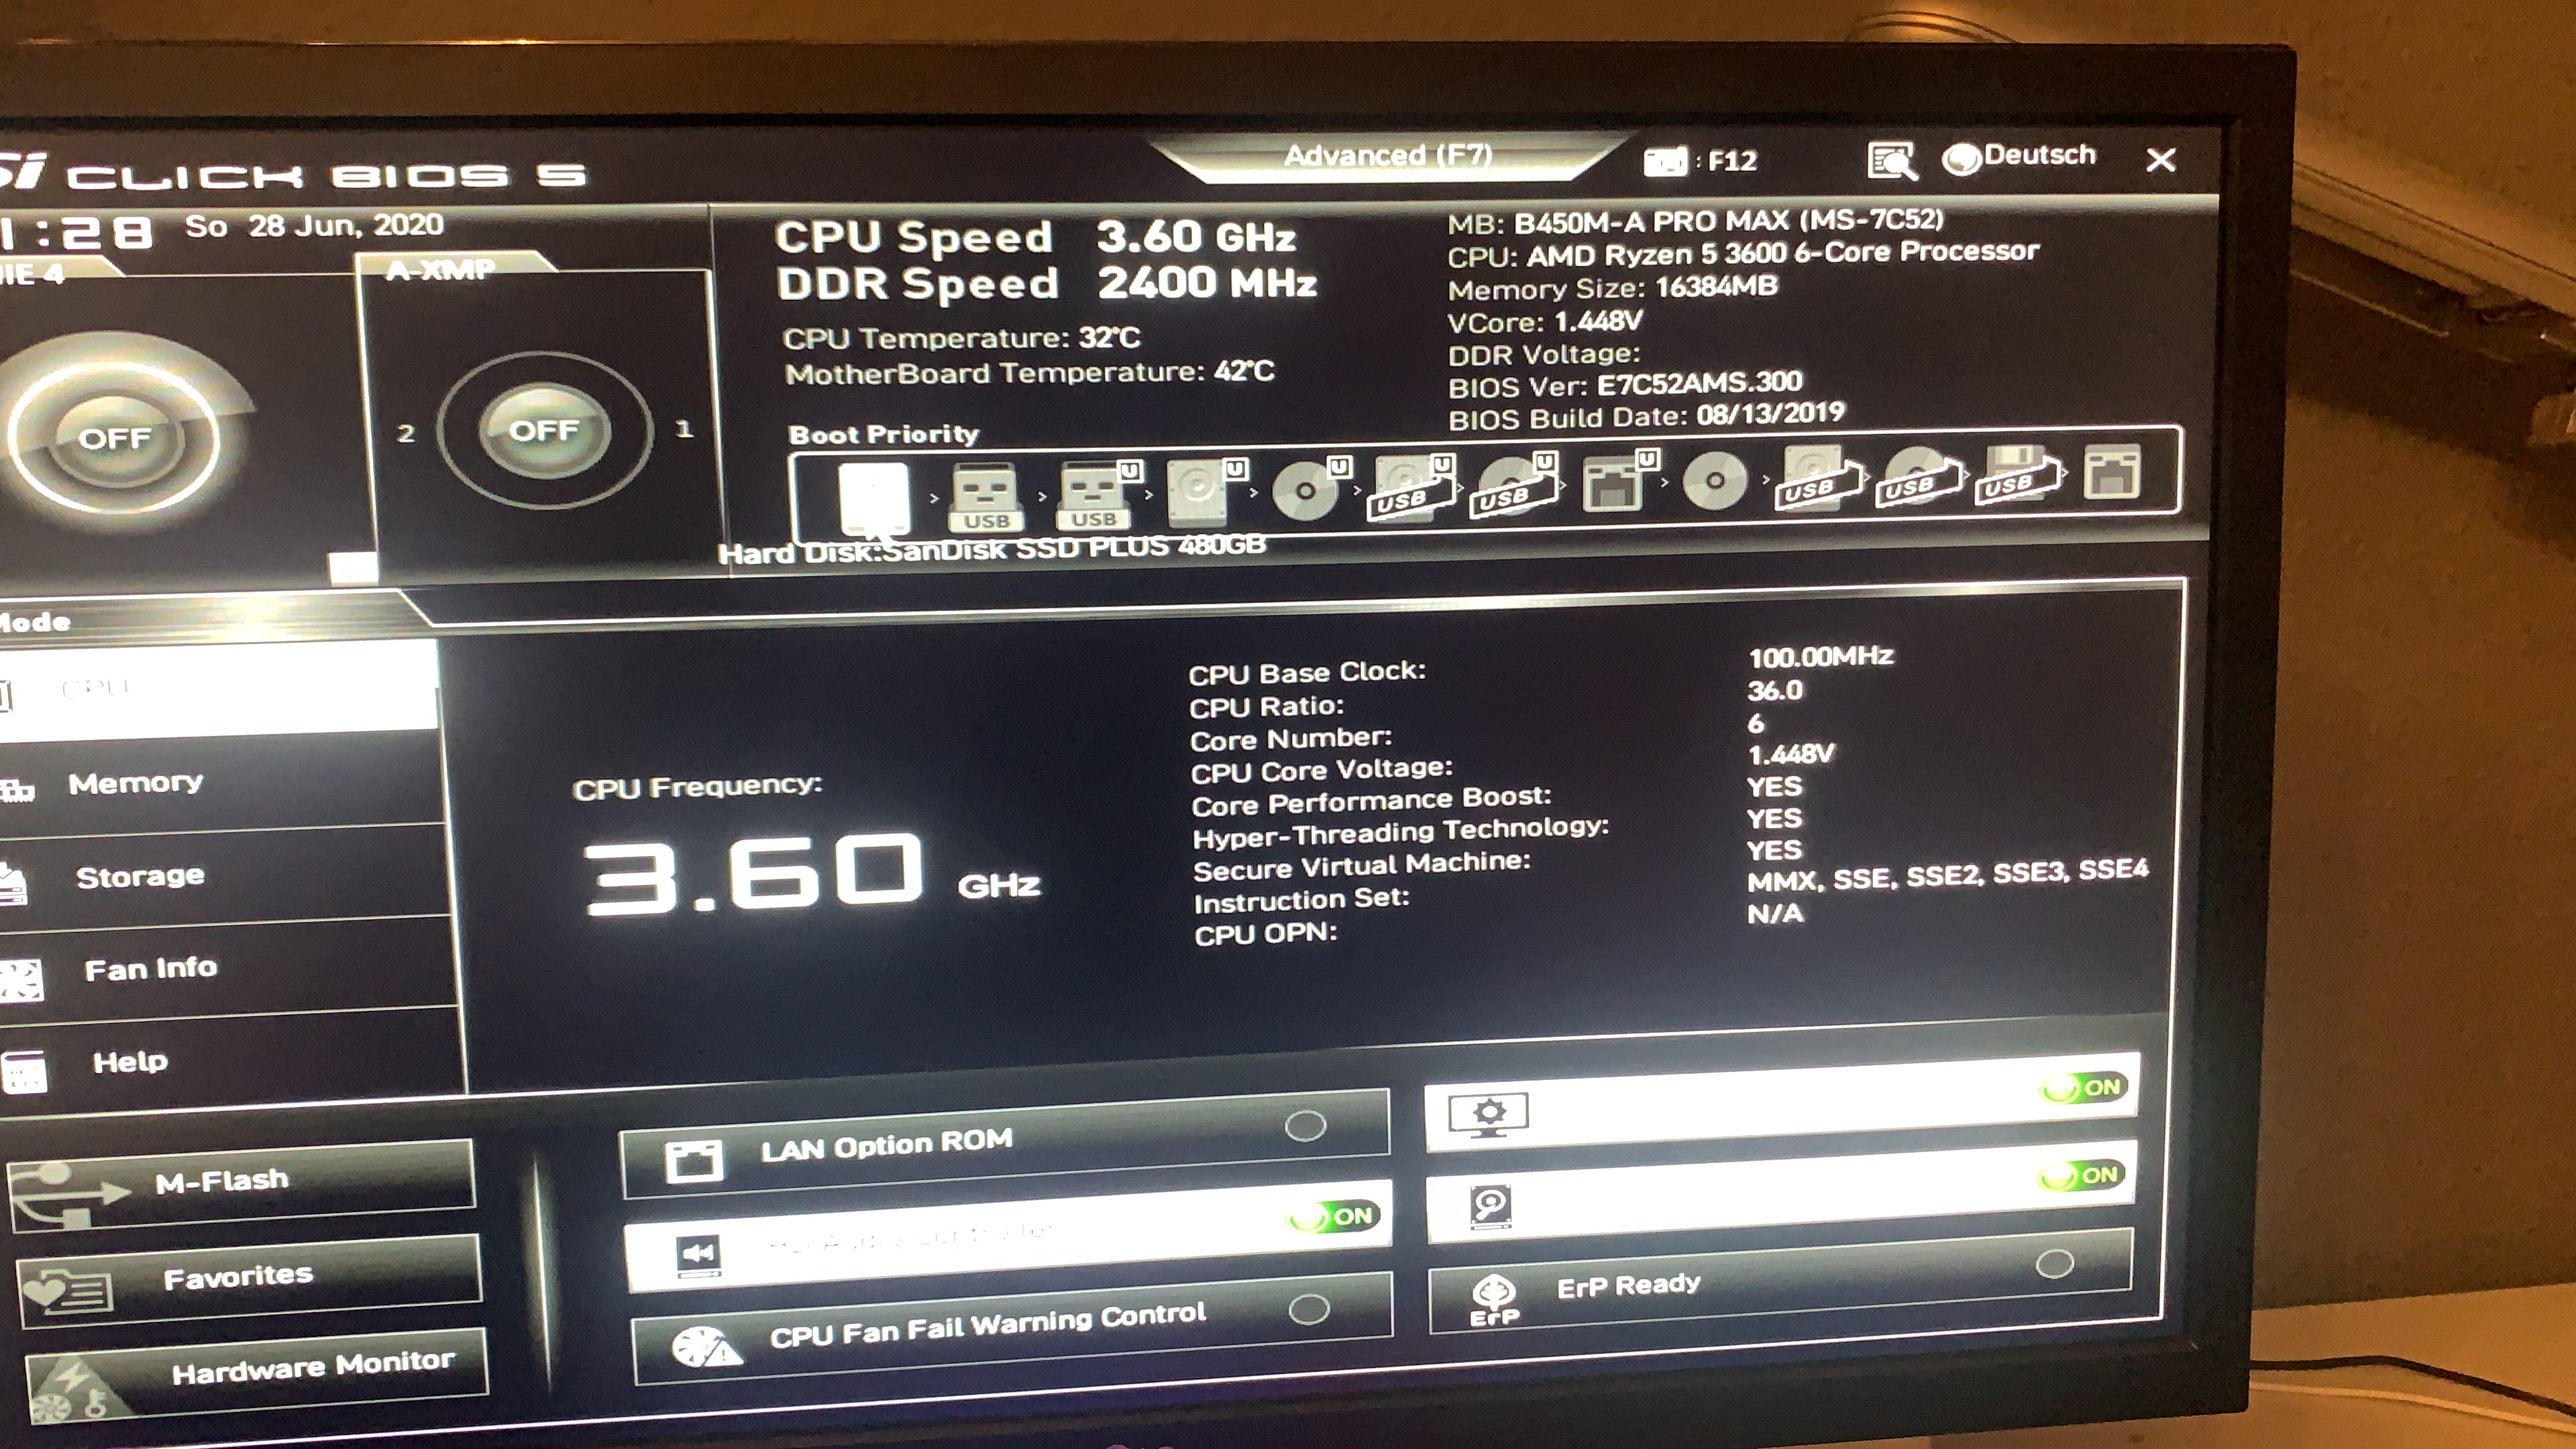
Task: Turn on the A-XMP profile knob
Action: (x=544, y=431)
